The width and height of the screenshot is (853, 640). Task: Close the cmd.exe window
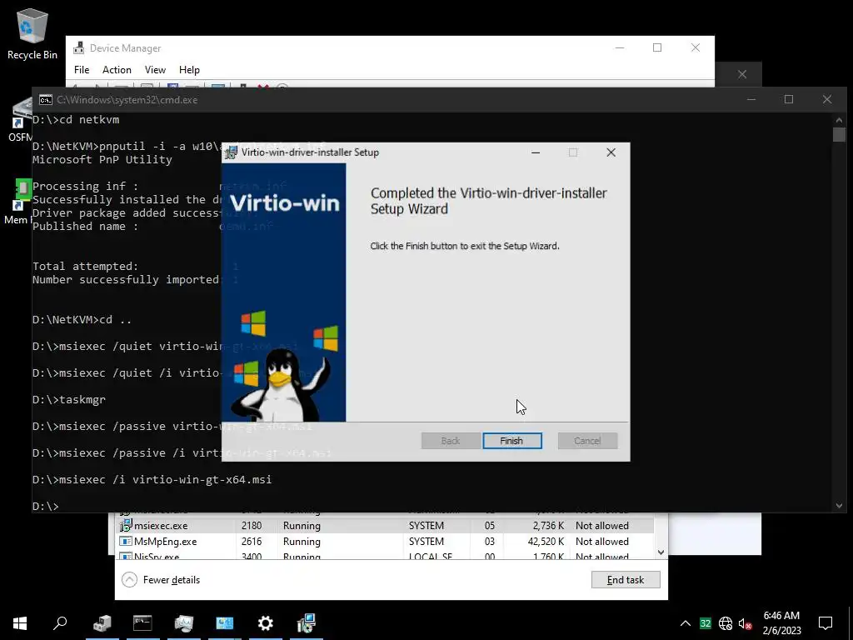point(827,99)
